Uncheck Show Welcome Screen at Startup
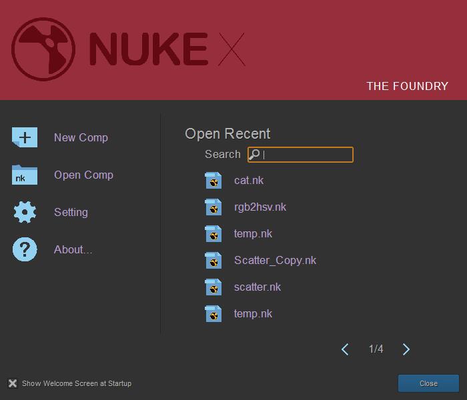 click(13, 383)
